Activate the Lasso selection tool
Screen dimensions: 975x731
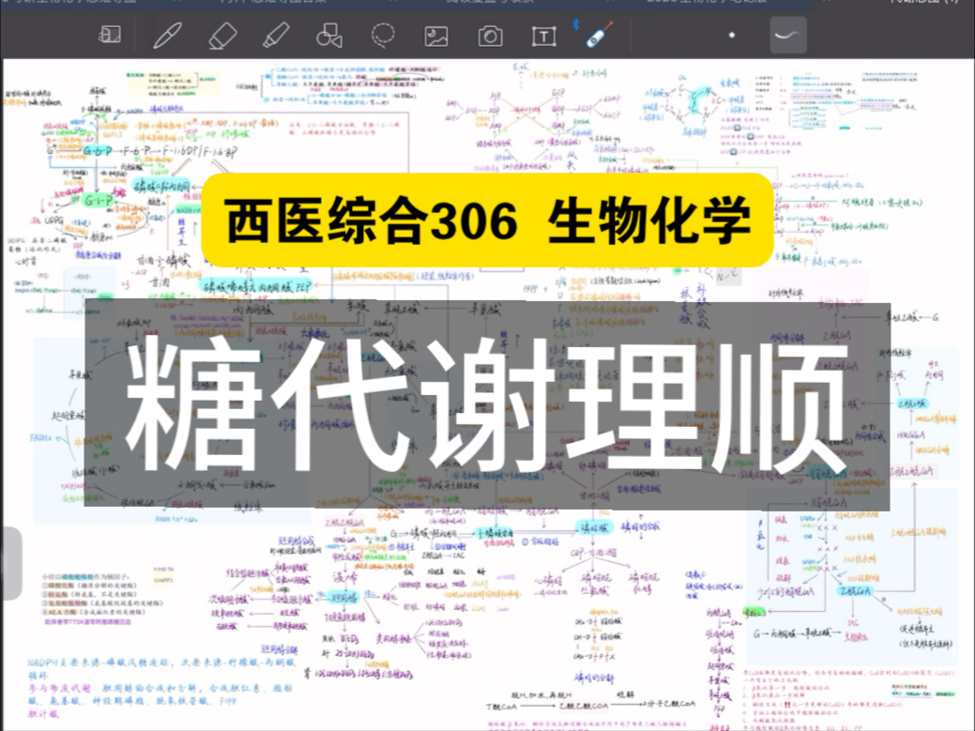(382, 36)
